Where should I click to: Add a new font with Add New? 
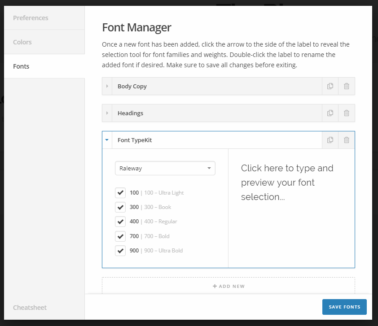coord(228,286)
